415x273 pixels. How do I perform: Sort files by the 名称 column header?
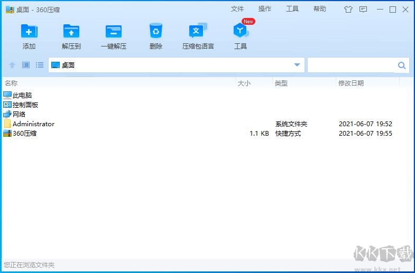tap(11, 83)
